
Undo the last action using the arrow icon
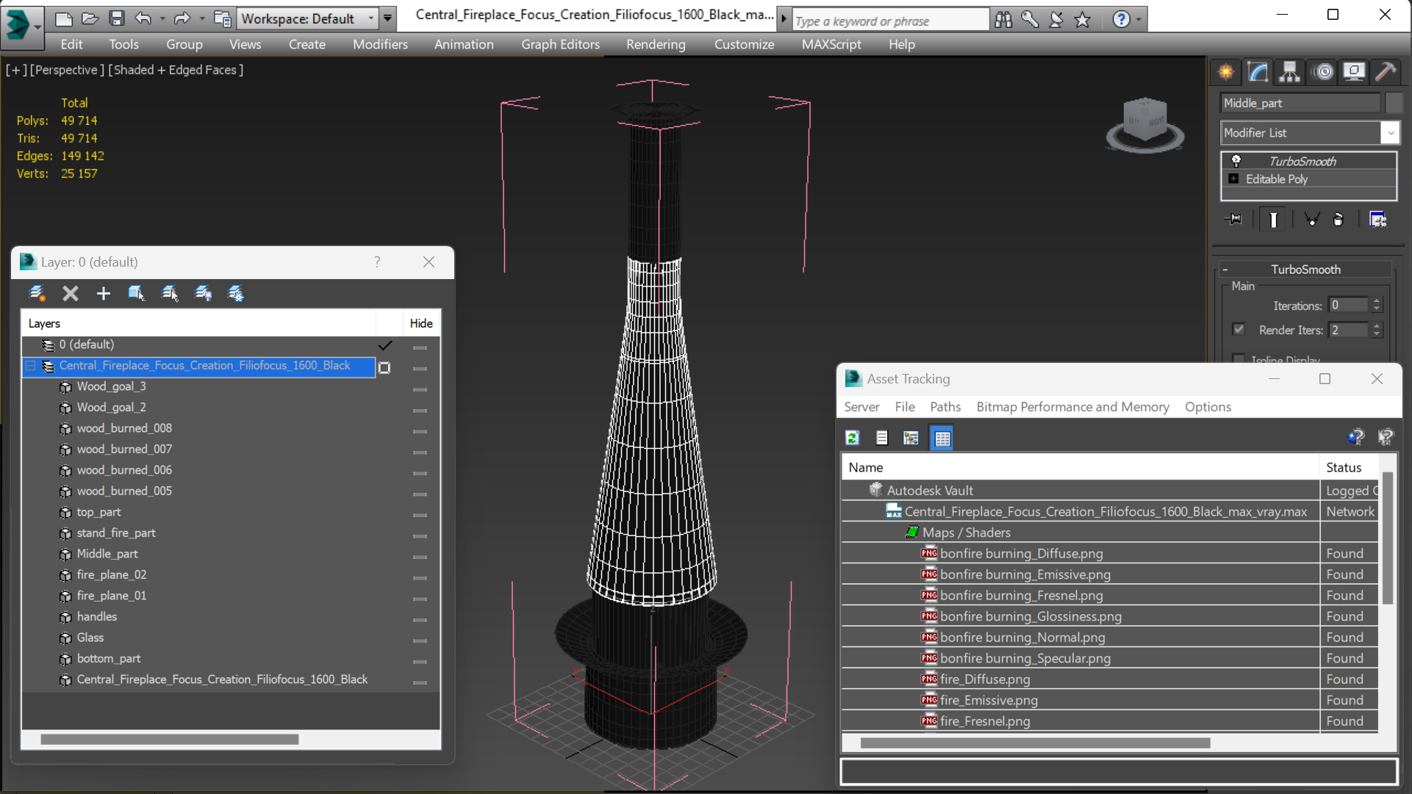point(143,18)
